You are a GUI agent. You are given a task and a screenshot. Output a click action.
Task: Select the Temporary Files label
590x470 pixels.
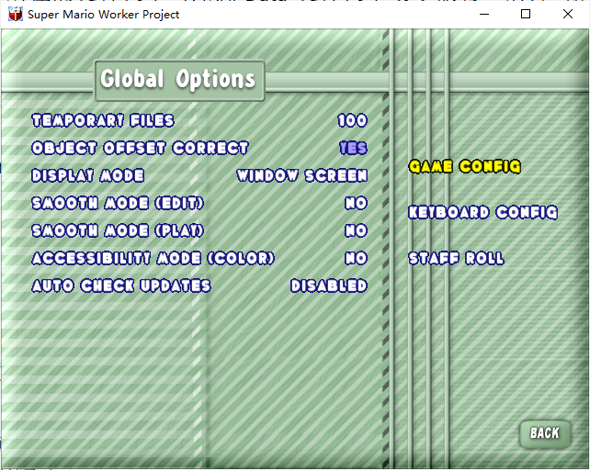click(x=103, y=120)
